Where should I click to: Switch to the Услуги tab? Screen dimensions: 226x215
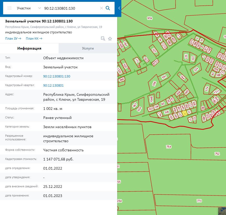88,48
